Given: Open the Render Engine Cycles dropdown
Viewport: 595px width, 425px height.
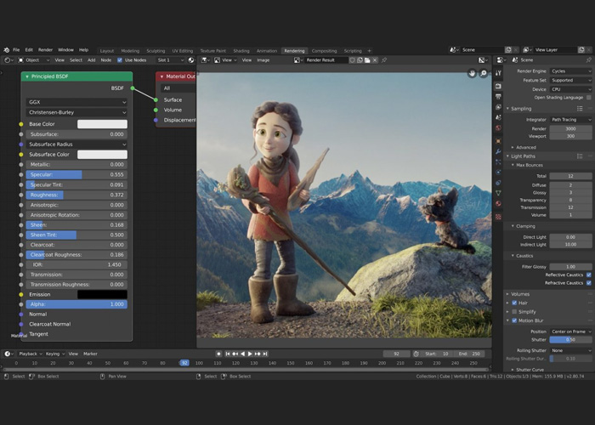Looking at the screenshot, I should pos(570,71).
